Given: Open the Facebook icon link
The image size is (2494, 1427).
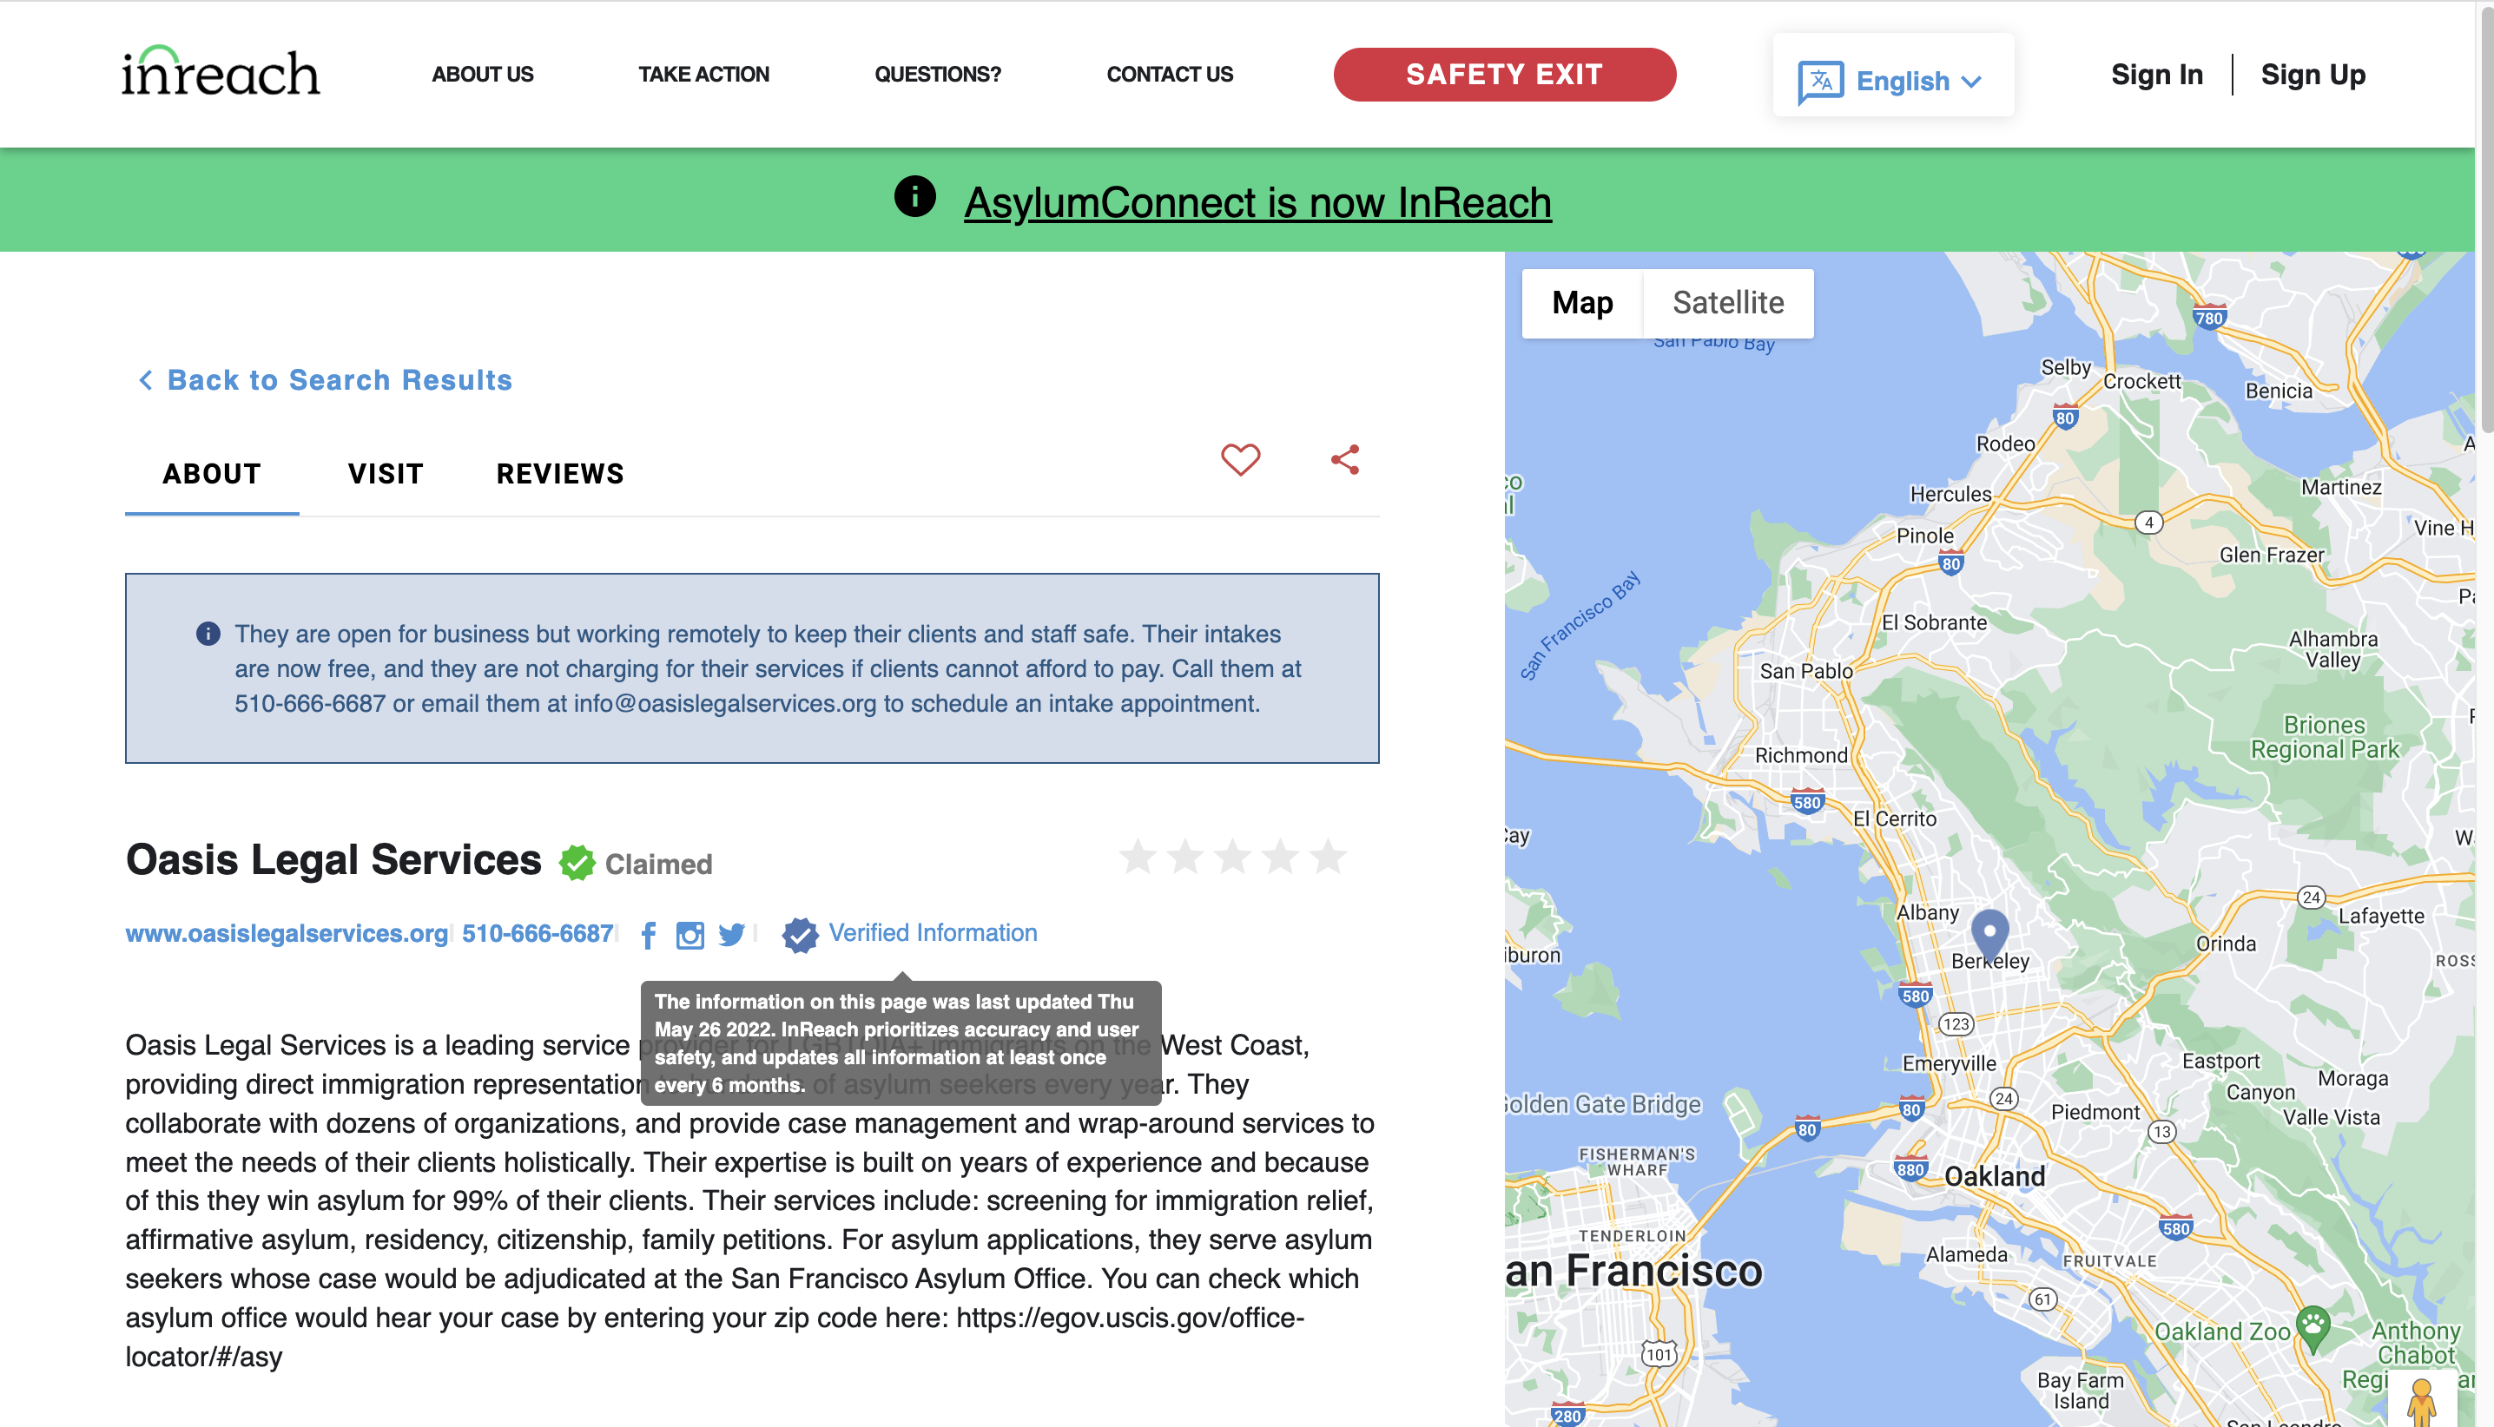Looking at the screenshot, I should 648,935.
